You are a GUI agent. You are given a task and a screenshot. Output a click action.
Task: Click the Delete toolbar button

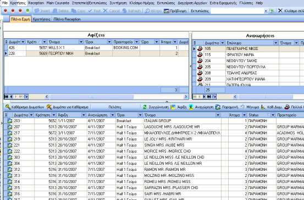tap(60, 11)
